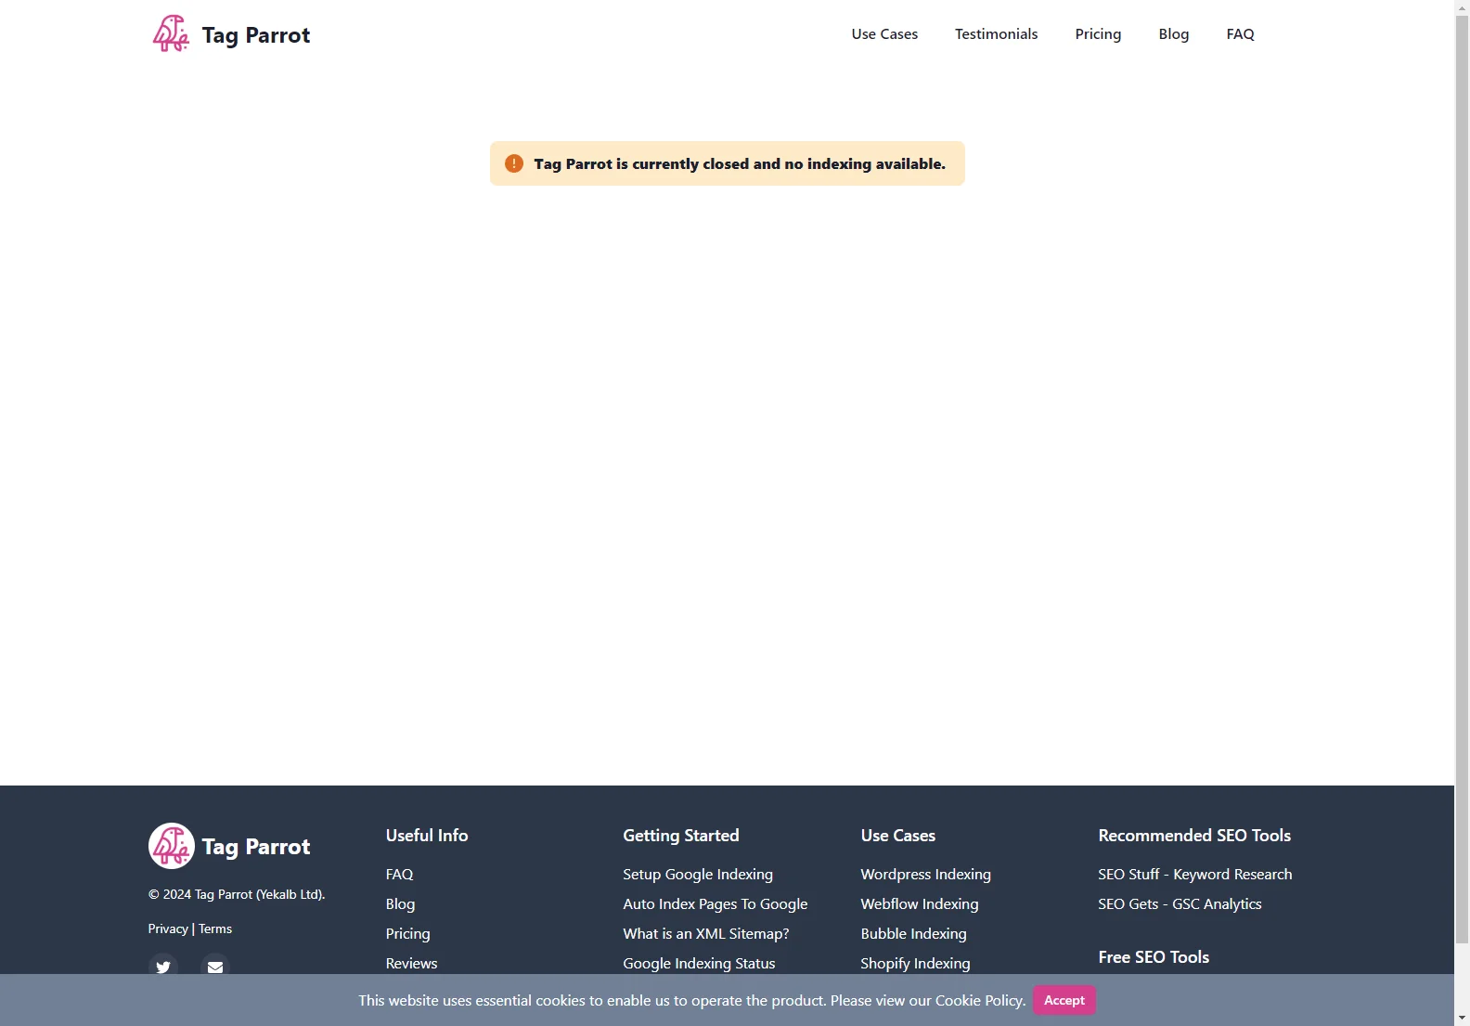
Task: Open the Cookie Policy link
Action: [x=980, y=1000]
